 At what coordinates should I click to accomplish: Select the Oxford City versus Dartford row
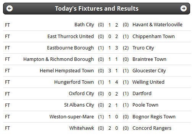[97, 94]
